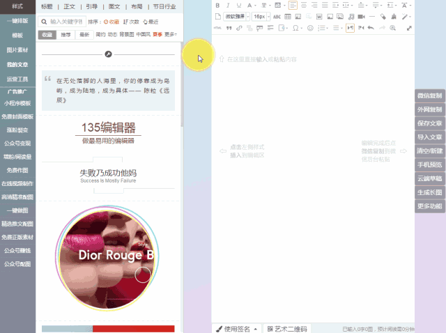Select the 推荐 filter tab
This screenshot has height=333, width=446.
66,35
